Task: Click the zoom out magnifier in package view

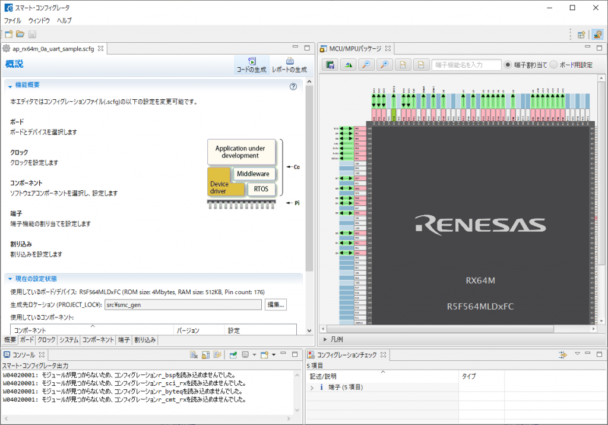Action: [x=368, y=65]
